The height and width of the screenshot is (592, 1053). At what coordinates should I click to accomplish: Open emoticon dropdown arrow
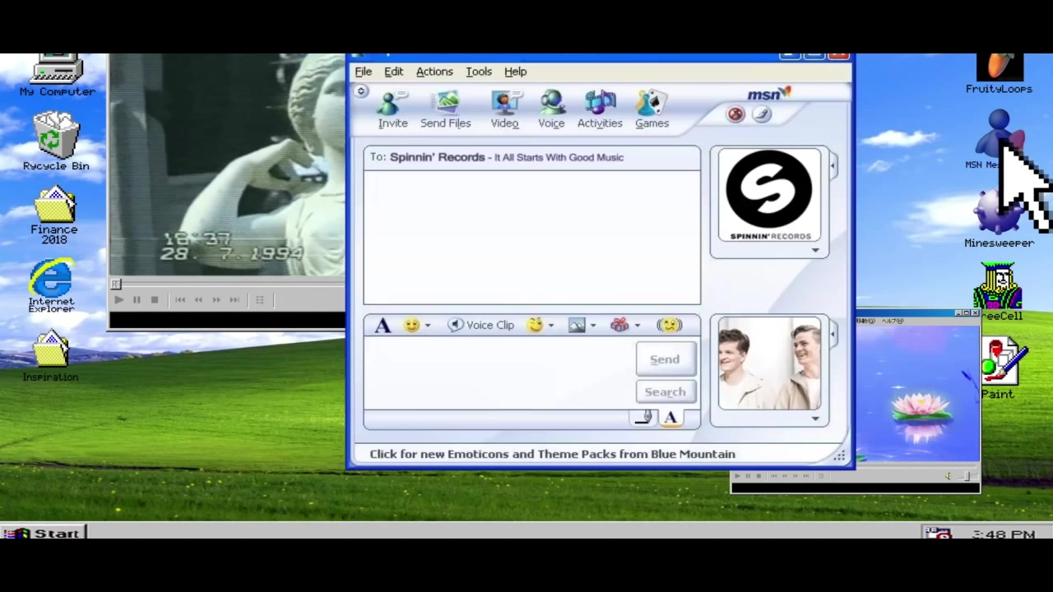click(427, 326)
